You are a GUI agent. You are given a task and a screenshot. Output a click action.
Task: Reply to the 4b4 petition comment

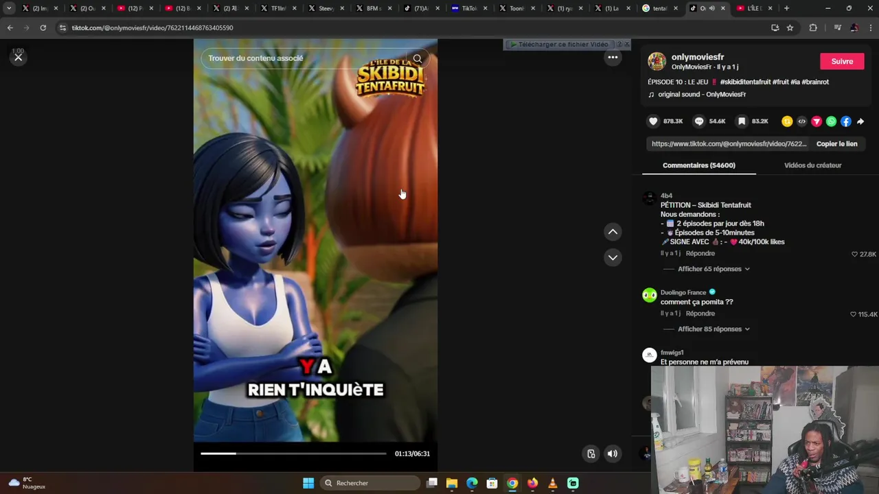pos(700,253)
